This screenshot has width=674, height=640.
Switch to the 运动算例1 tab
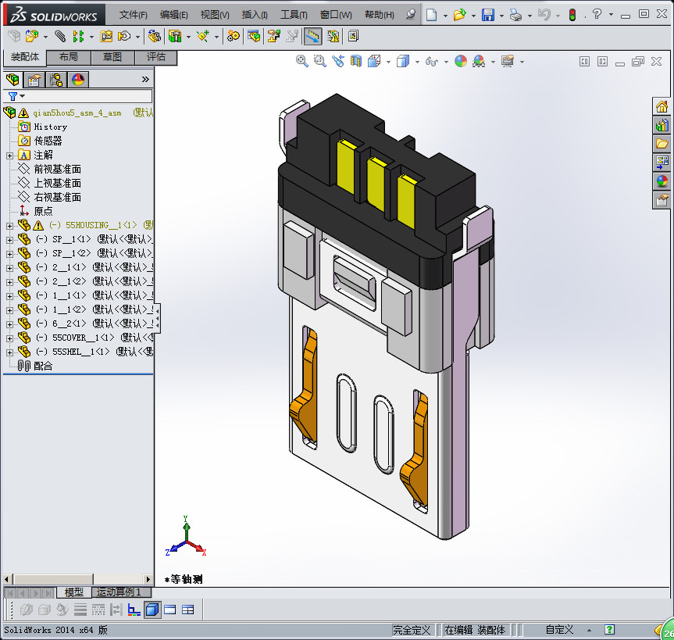(x=121, y=592)
